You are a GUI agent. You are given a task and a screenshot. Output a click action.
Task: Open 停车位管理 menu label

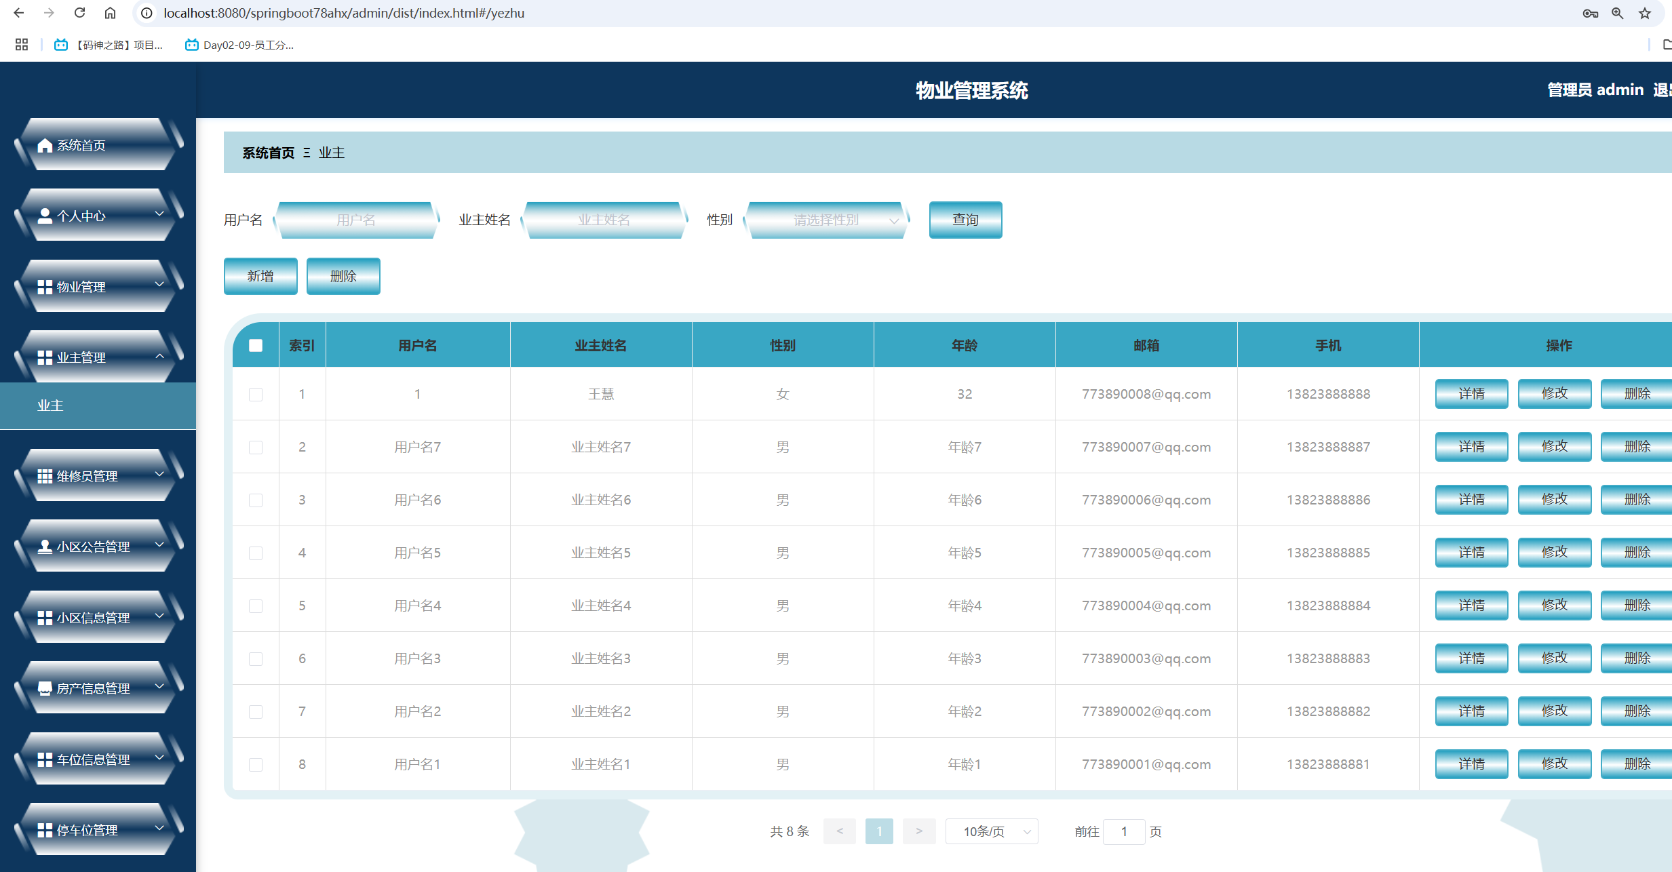[x=88, y=830]
